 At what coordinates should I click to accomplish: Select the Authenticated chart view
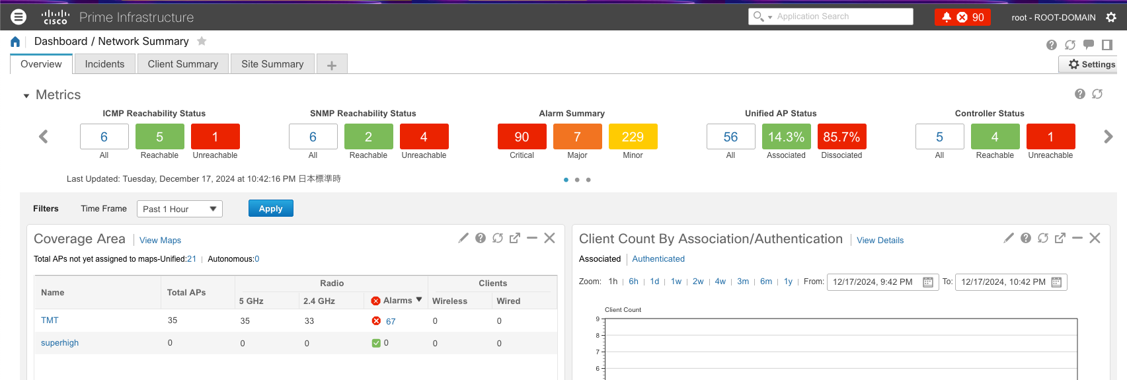coord(658,259)
